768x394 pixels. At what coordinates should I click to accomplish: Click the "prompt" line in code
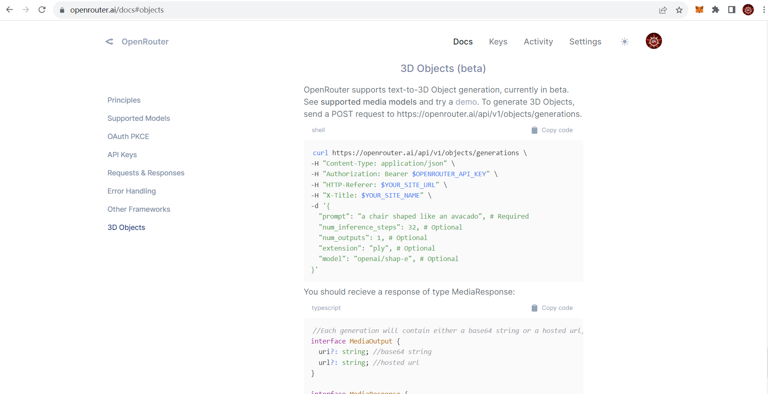pyautogui.click(x=423, y=216)
